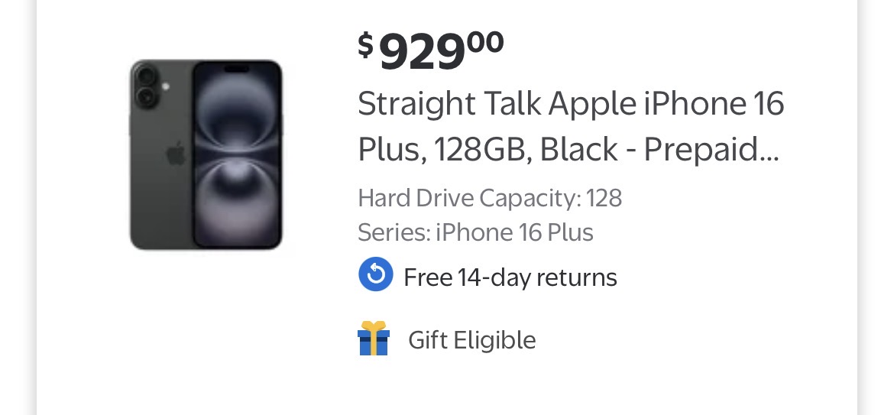Click the gift box icon
The image size is (894, 415).
[374, 339]
